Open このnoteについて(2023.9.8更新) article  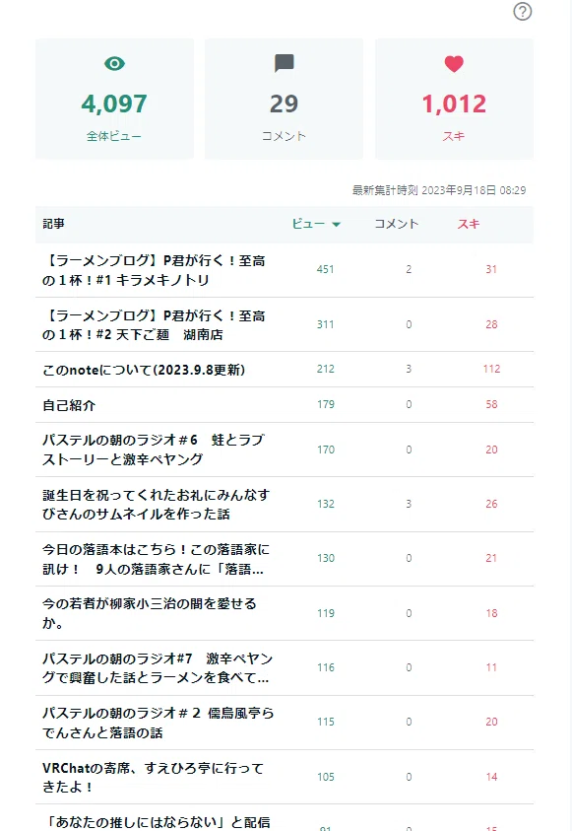point(144,370)
